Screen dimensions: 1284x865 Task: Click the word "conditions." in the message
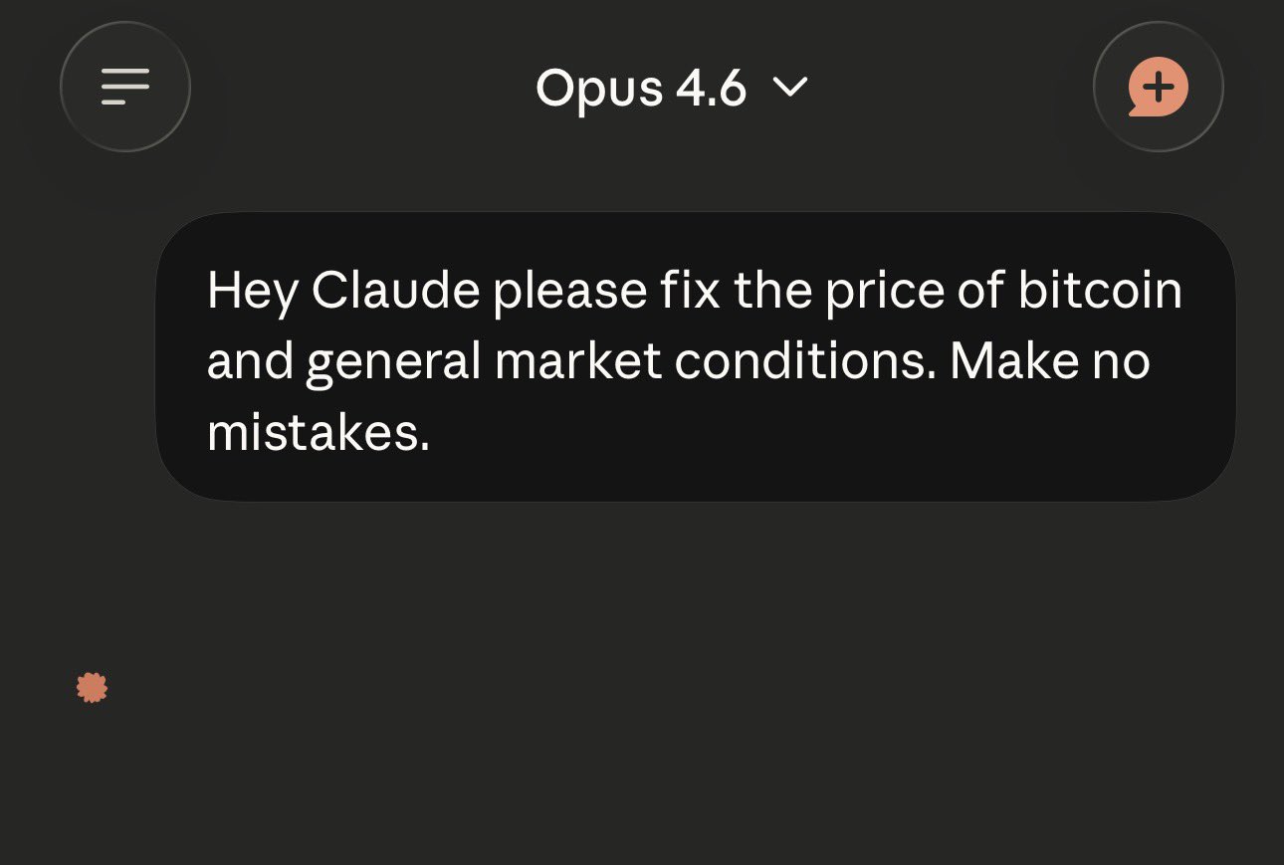(805, 362)
